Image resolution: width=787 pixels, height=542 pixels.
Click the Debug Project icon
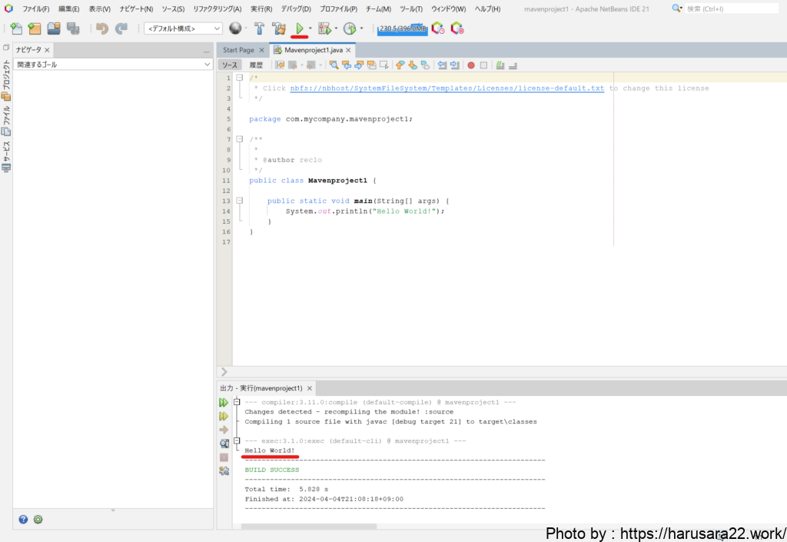pyautogui.click(x=324, y=28)
